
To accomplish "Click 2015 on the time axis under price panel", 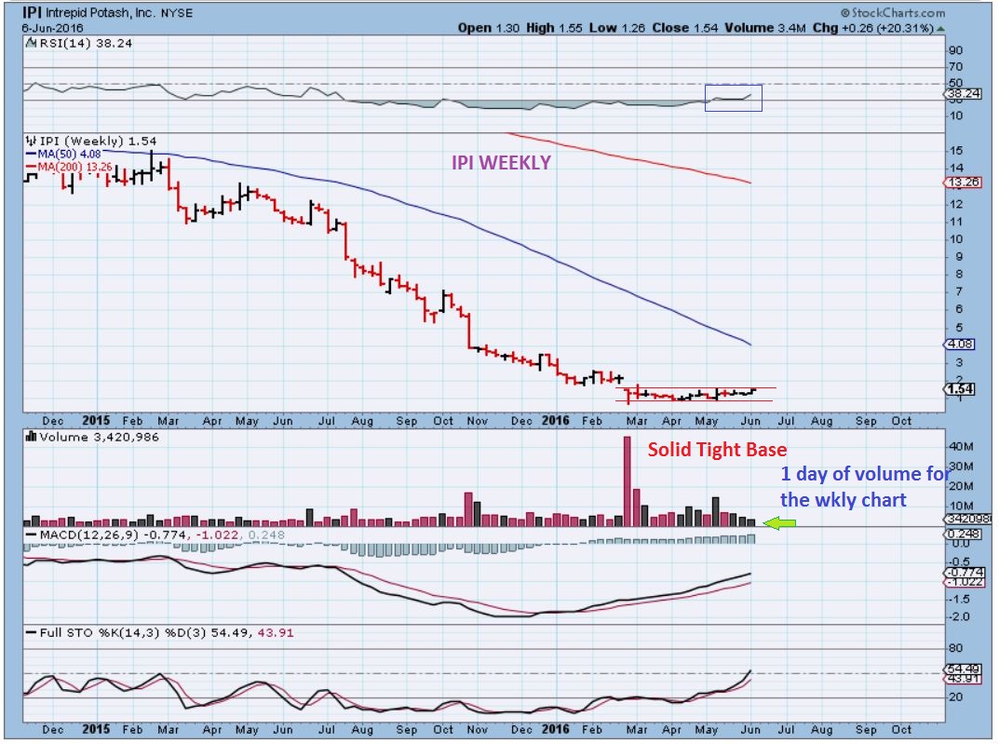I will point(96,420).
